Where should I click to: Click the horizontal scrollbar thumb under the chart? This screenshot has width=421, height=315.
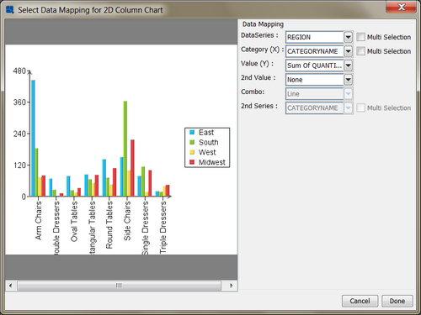coord(119,286)
